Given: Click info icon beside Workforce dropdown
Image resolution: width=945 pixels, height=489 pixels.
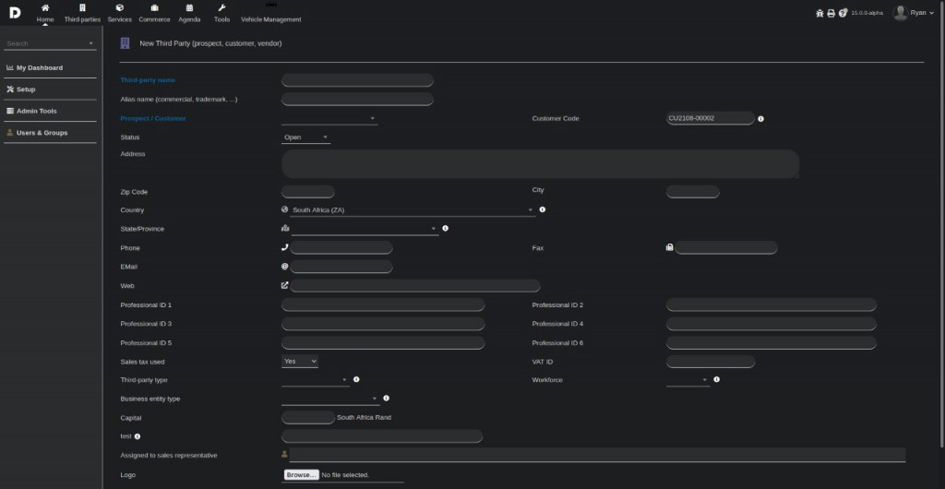Looking at the screenshot, I should pyautogui.click(x=716, y=379).
